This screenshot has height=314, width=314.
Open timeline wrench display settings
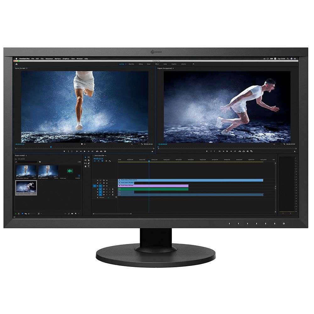pos(110,161)
